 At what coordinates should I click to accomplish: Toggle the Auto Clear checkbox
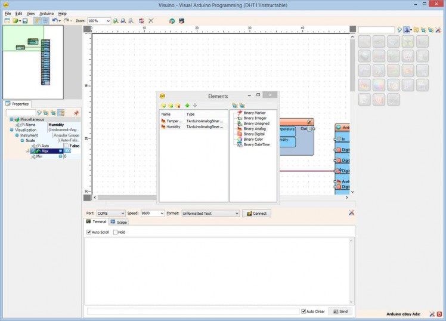304,311
